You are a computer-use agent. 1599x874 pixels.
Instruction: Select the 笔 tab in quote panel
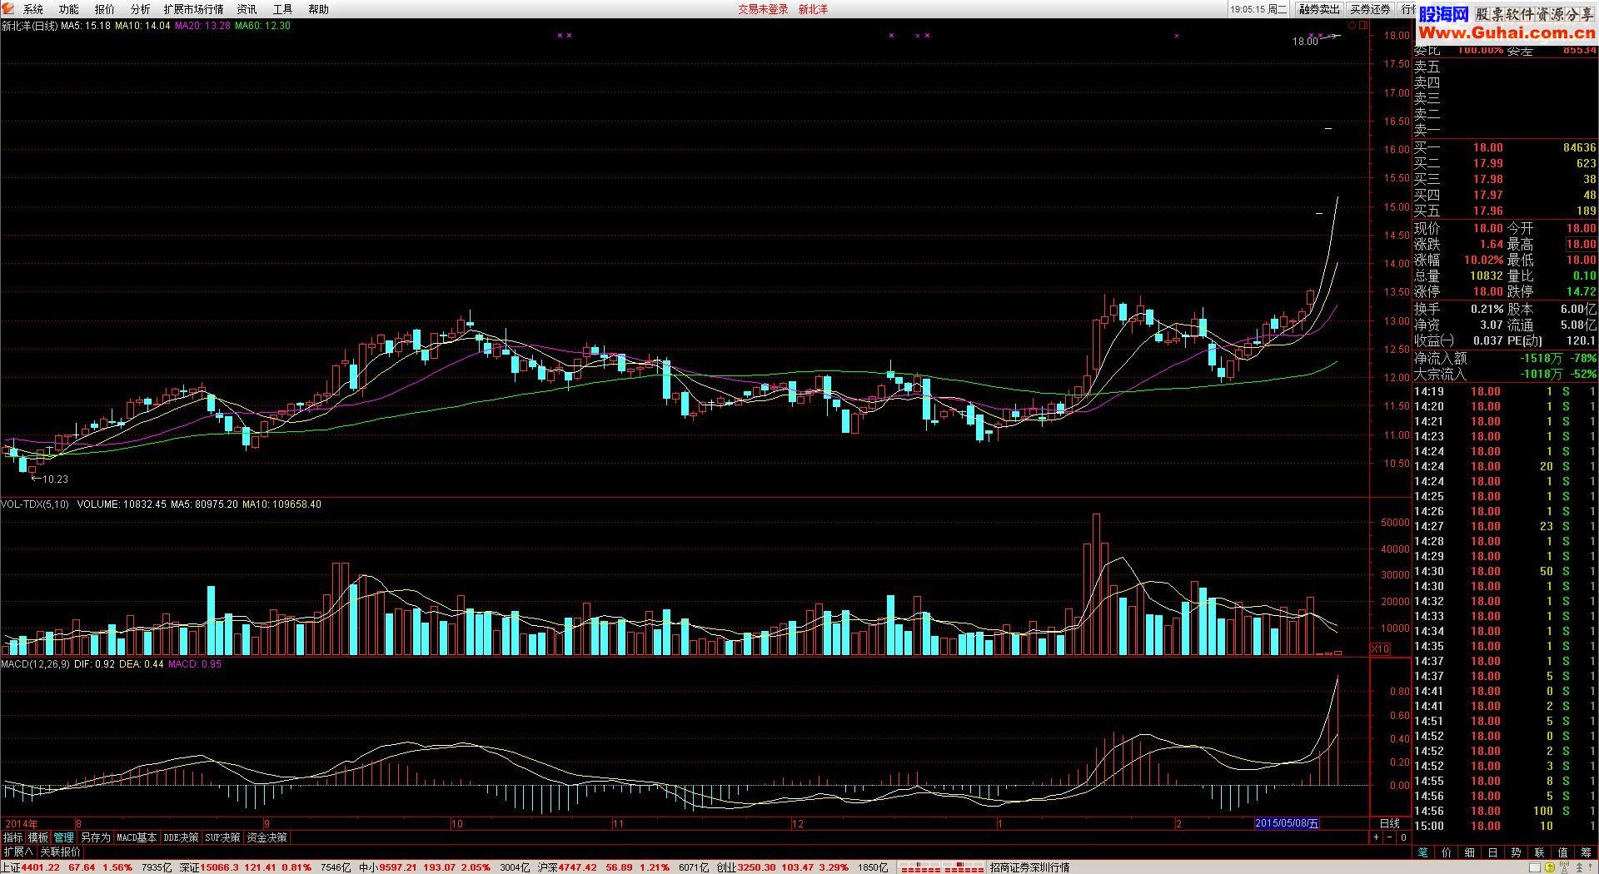coord(1423,852)
